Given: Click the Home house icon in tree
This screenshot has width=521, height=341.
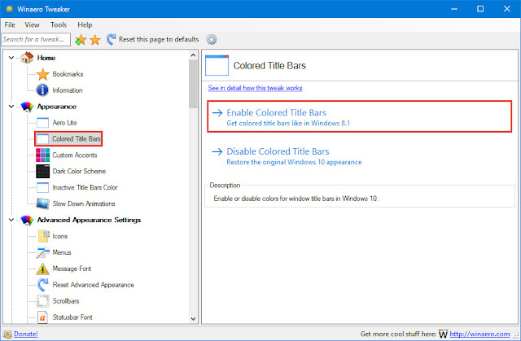Looking at the screenshot, I should 27,58.
